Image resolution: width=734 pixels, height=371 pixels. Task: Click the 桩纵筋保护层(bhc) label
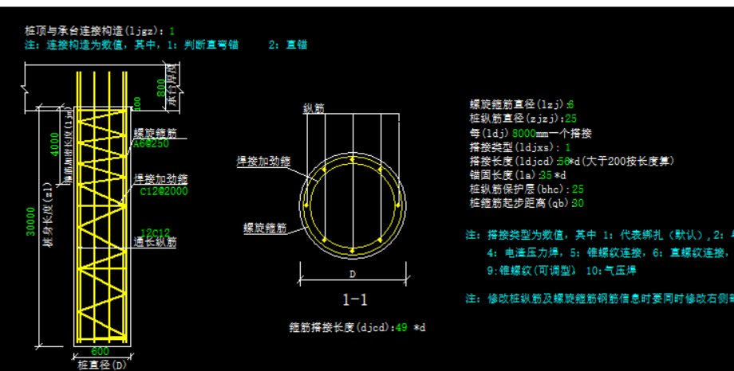(520, 189)
